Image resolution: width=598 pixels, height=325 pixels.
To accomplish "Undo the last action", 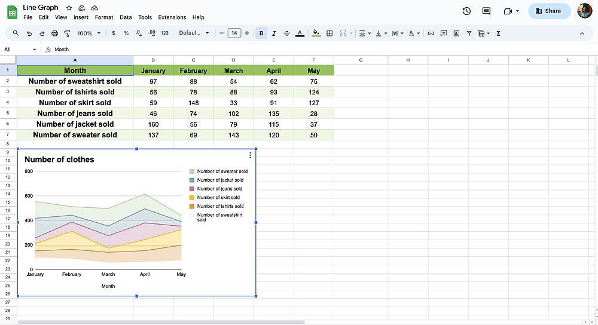I will click(29, 33).
